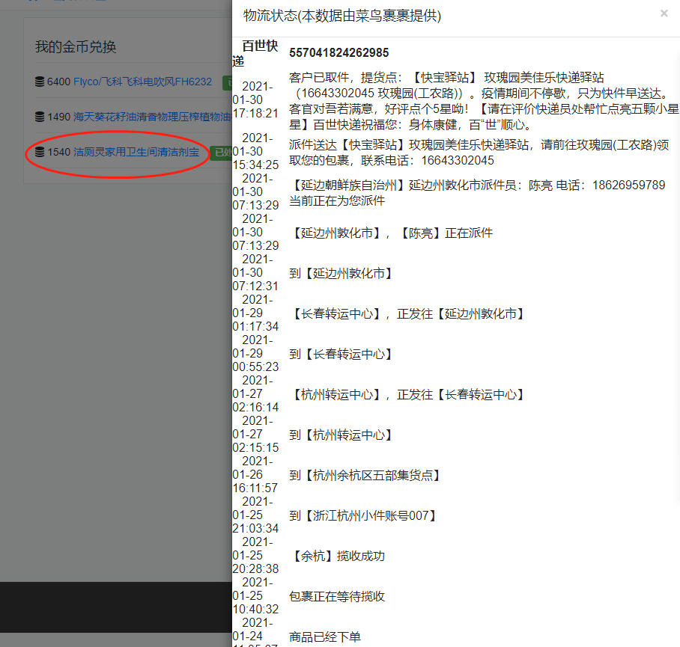This screenshot has height=647, width=680.
Task: Click timestamp 2021-01-25 21:03:34
Action: pyautogui.click(x=255, y=515)
